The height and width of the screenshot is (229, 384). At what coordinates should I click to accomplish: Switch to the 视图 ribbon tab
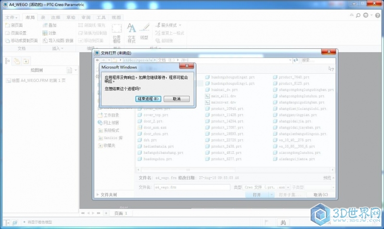coord(116,17)
